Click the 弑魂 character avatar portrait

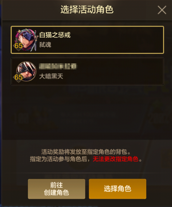[x=26, y=40]
